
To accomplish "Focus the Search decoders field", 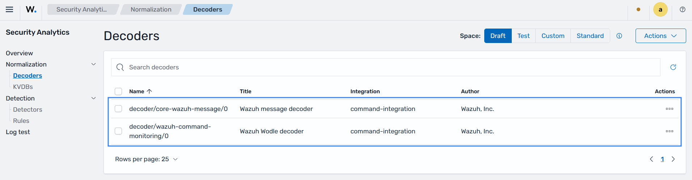I will tap(385, 67).
